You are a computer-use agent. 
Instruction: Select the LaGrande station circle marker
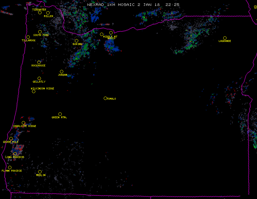[225, 38]
